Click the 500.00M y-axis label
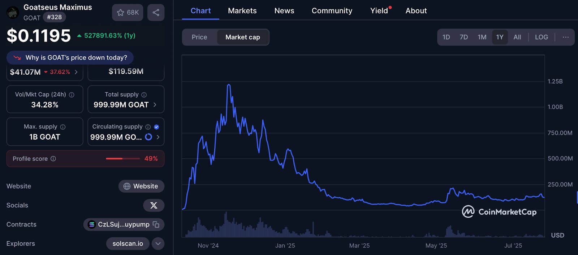The height and width of the screenshot is (255, 578). (560, 158)
